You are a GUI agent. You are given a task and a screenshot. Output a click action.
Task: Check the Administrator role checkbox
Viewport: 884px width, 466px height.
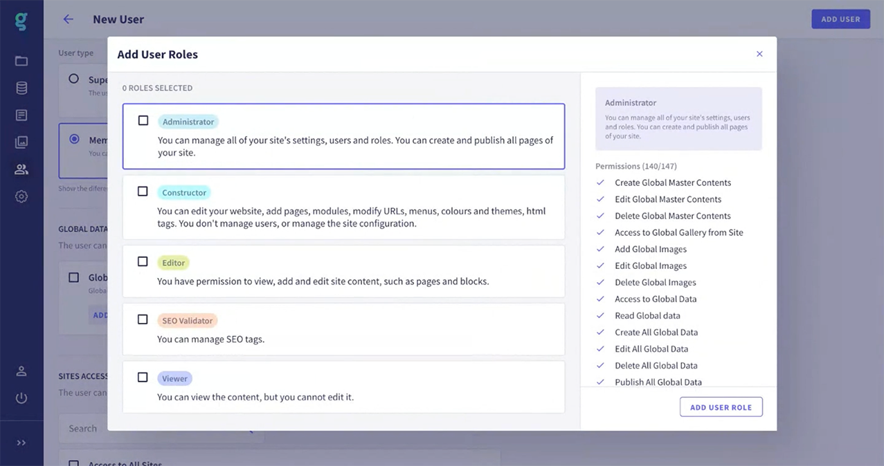[143, 120]
